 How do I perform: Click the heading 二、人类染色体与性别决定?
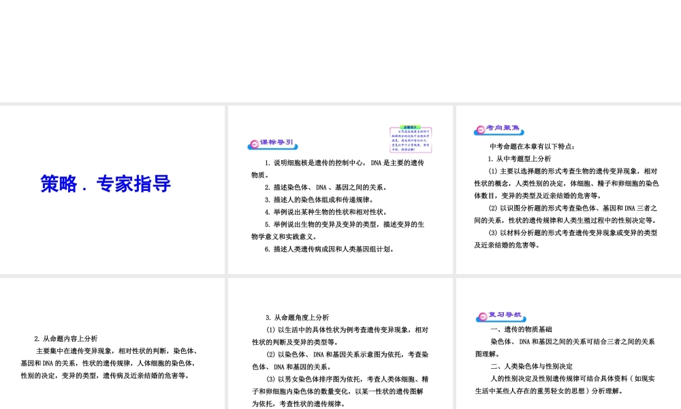[532, 367]
